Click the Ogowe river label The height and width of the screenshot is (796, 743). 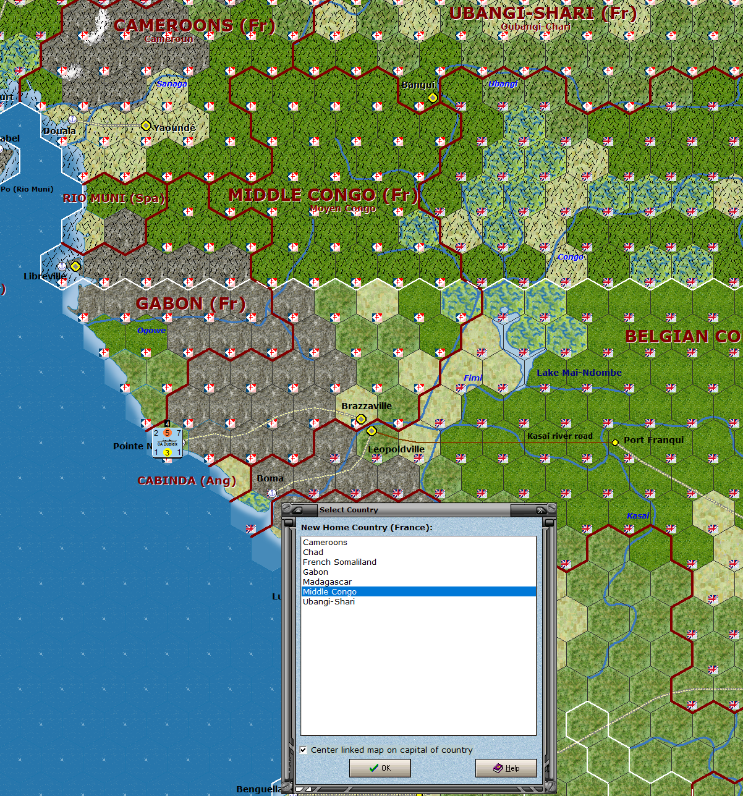[x=151, y=331]
